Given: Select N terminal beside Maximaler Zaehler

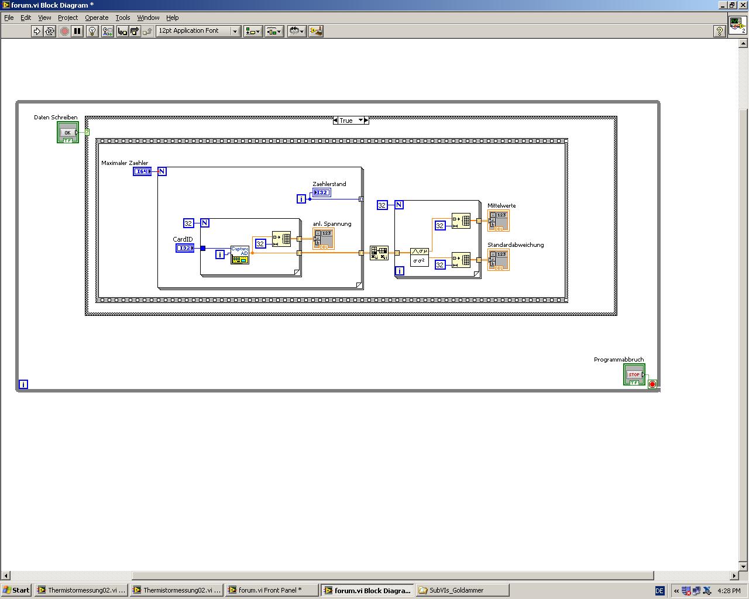Looking at the screenshot, I should pyautogui.click(x=162, y=171).
